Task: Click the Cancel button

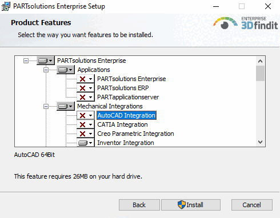Action: [x=252, y=205]
